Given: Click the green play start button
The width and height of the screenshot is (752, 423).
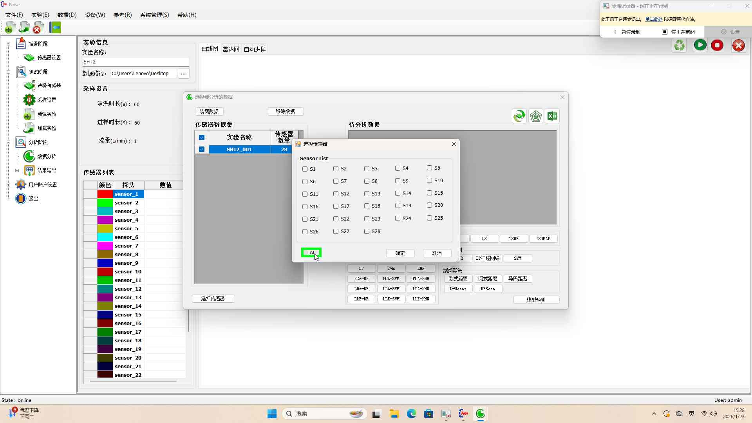Looking at the screenshot, I should point(700,45).
